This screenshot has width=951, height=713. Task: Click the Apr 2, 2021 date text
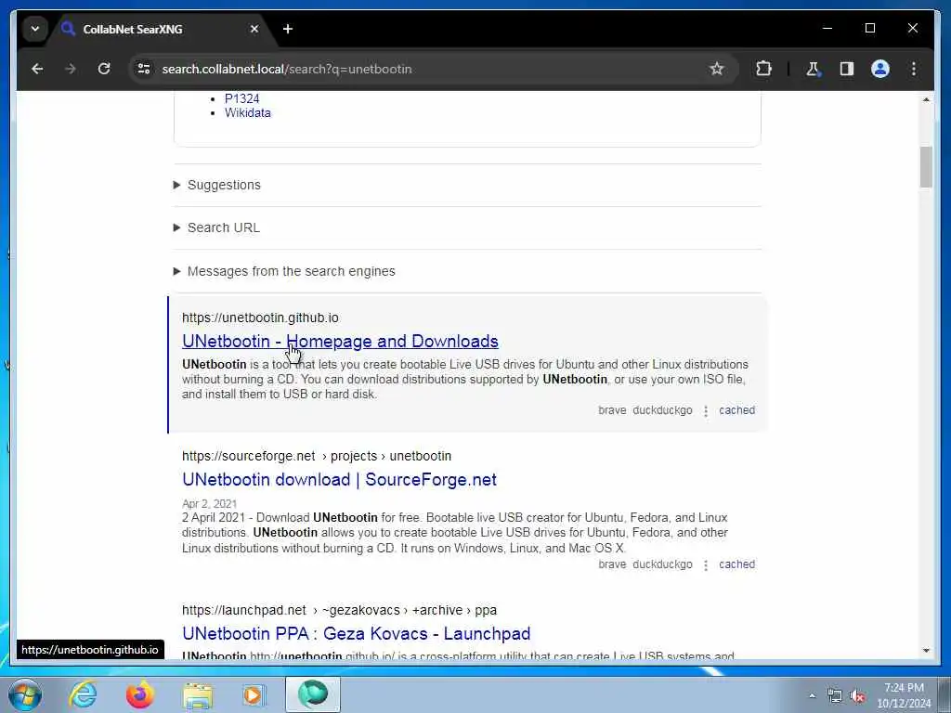point(209,504)
